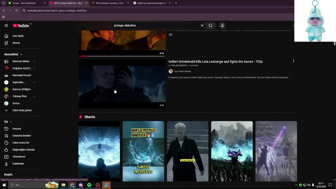
Task: Switch to the gellert grindelwald Google tab
Action: (152, 3)
